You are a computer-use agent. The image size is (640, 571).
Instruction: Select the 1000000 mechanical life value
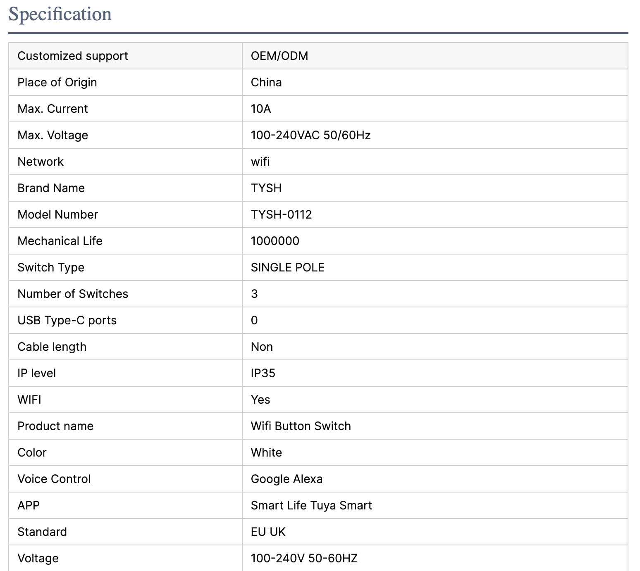tap(275, 241)
